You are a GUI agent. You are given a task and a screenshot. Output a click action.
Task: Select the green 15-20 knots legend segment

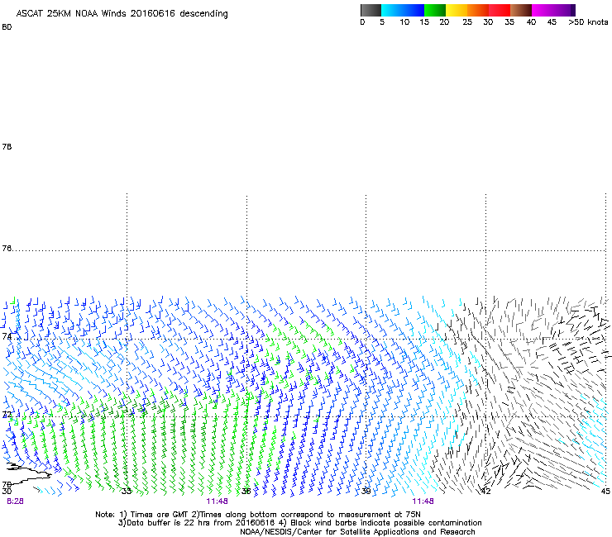pyautogui.click(x=435, y=10)
